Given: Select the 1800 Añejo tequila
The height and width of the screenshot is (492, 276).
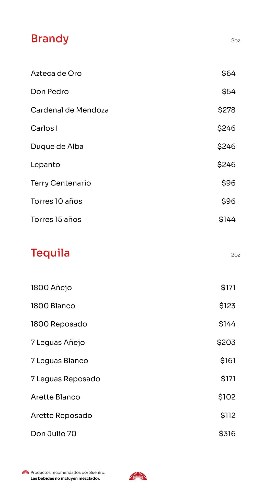Looking at the screenshot, I should tap(51, 288).
